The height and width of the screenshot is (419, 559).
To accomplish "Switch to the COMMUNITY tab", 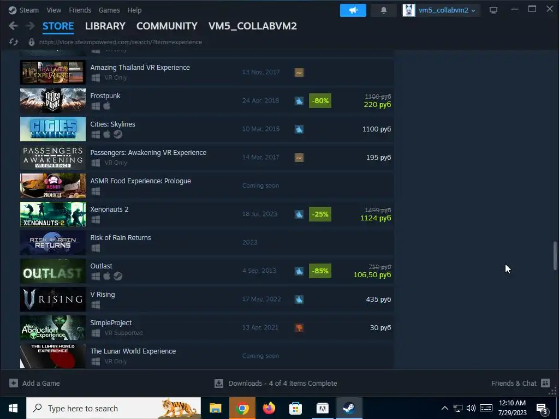I will [167, 26].
